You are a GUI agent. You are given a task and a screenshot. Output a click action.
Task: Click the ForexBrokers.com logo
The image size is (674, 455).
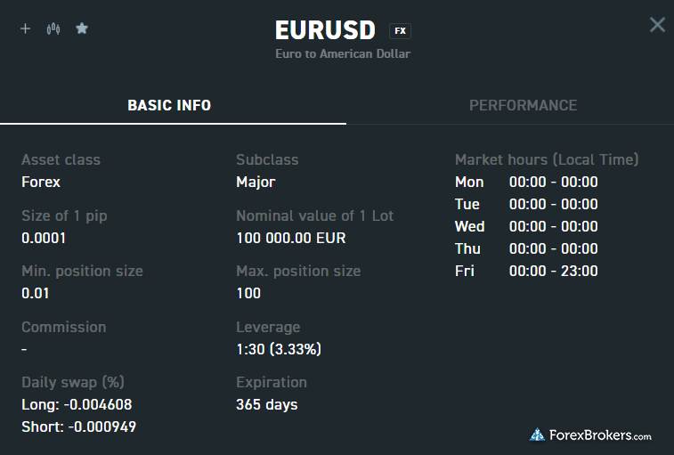click(591, 435)
